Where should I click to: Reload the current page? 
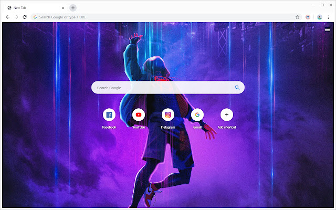point(25,17)
